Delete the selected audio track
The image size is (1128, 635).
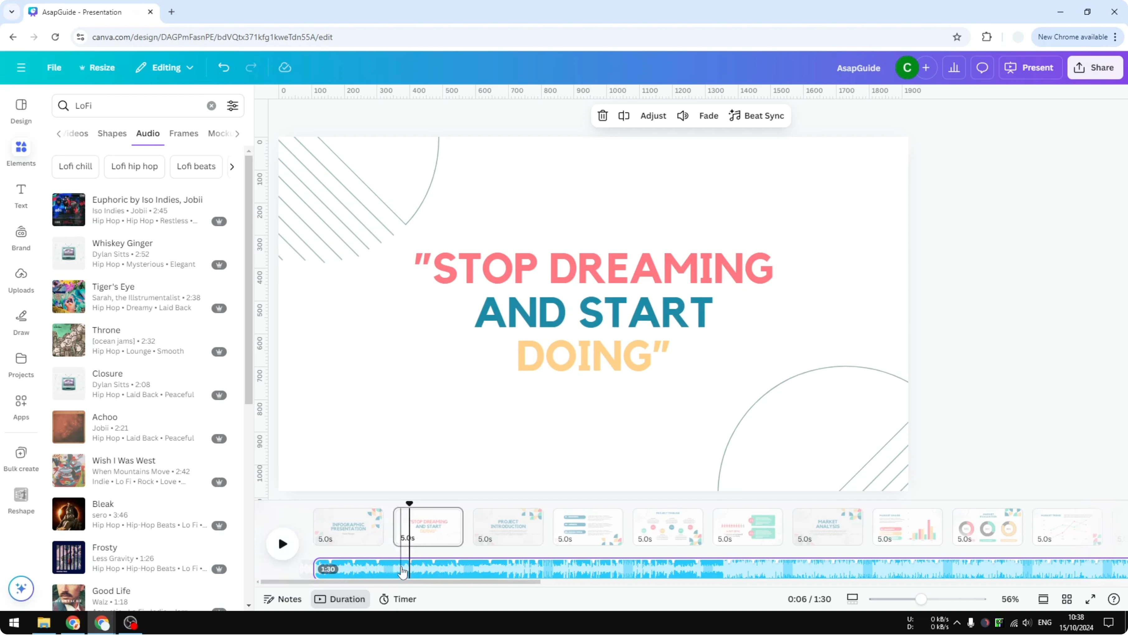click(x=603, y=115)
